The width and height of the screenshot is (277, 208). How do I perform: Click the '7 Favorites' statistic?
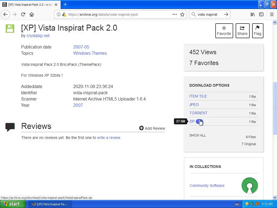point(204,63)
